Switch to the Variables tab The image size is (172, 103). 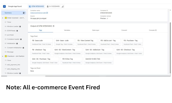point(67,30)
